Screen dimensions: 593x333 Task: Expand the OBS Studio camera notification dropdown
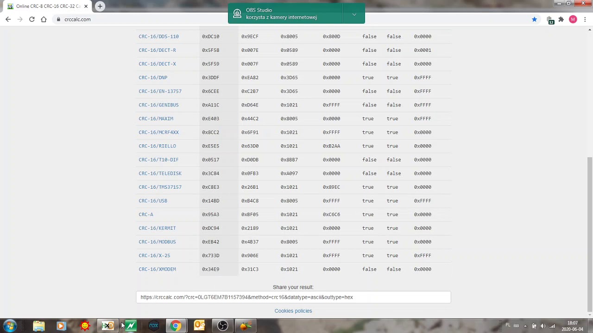[x=354, y=14]
